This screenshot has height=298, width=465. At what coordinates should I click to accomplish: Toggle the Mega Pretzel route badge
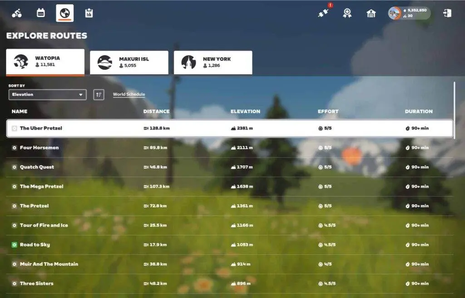[x=14, y=186]
